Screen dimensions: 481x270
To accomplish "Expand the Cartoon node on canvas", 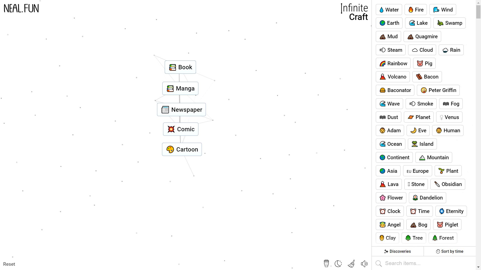I will pyautogui.click(x=182, y=149).
